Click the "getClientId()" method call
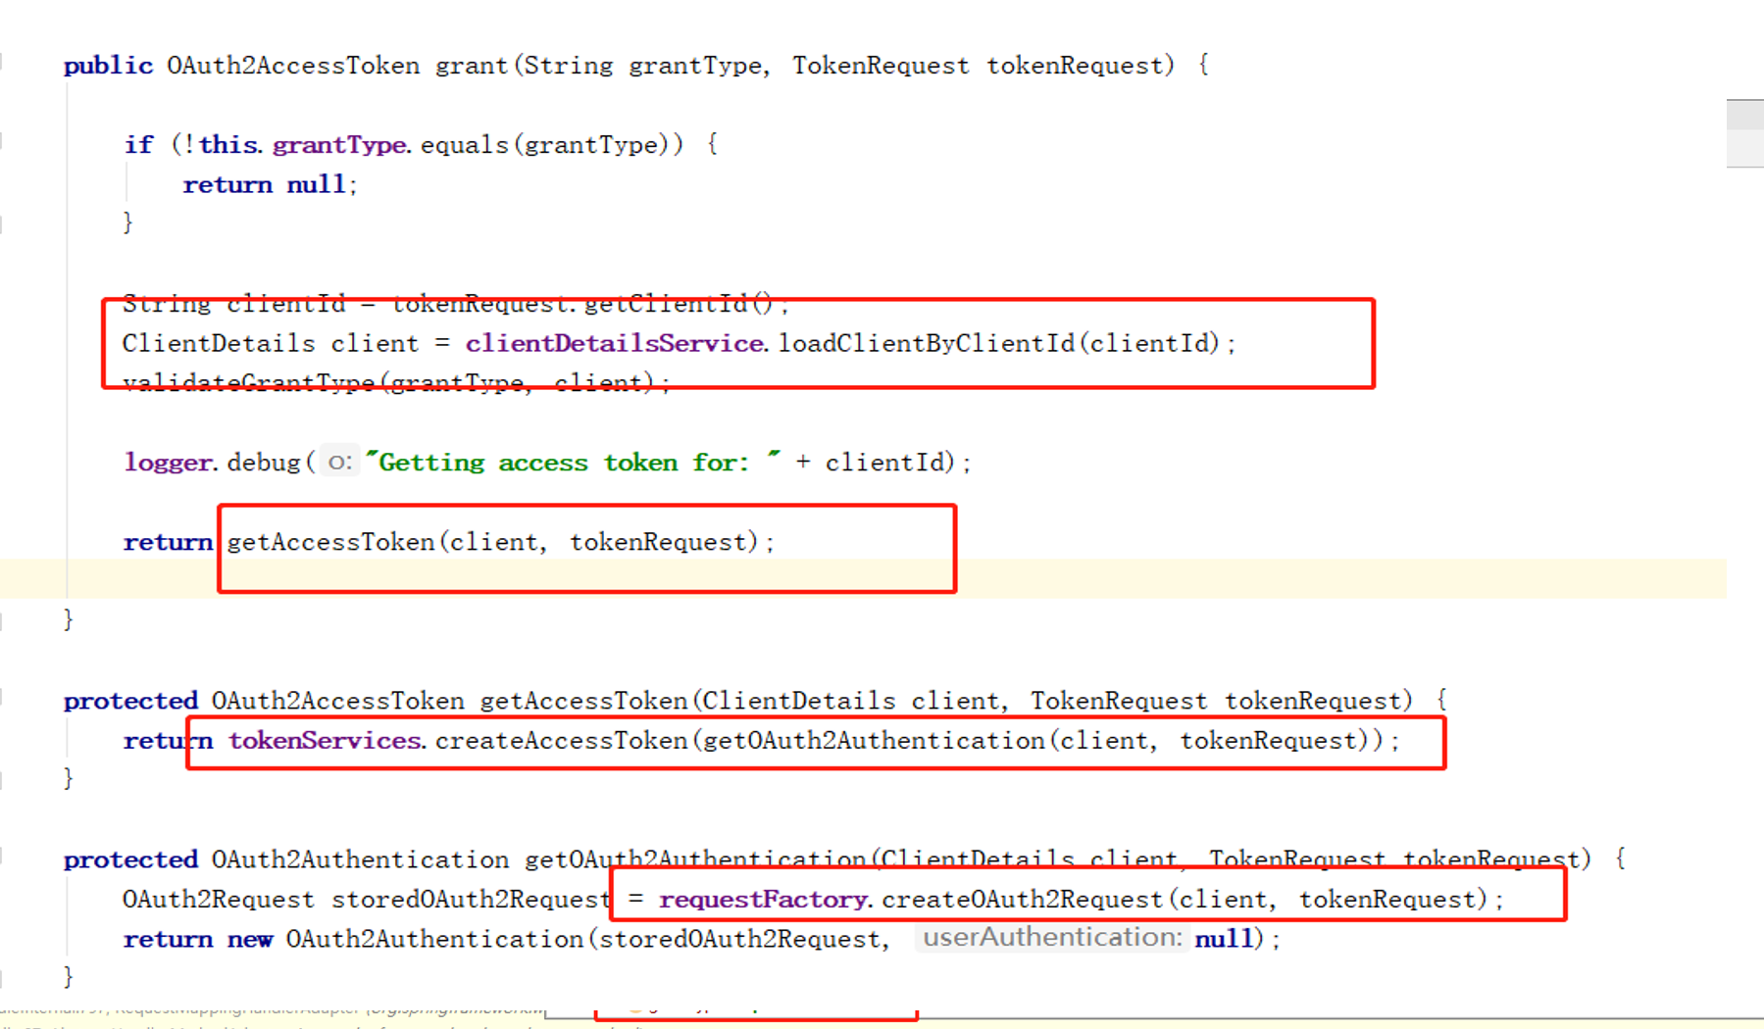1764x1029 pixels. [679, 304]
